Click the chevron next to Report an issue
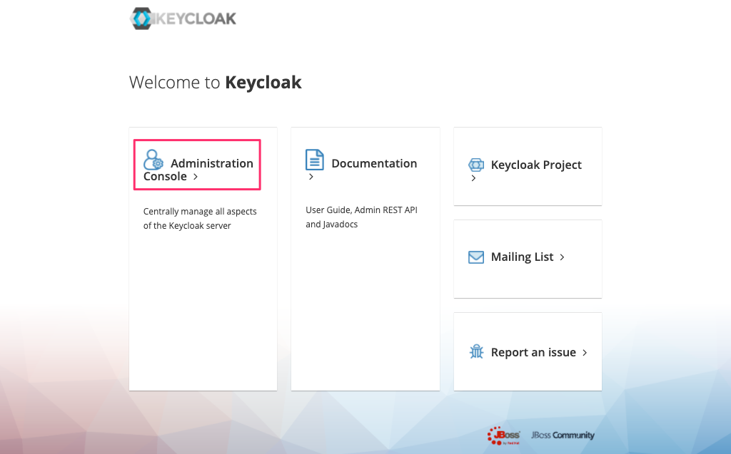 point(585,353)
